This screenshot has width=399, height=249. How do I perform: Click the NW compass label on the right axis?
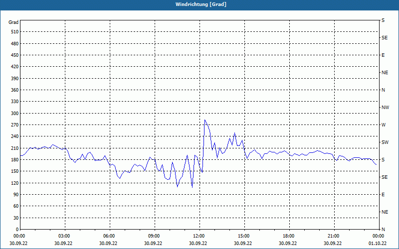tap(385, 108)
